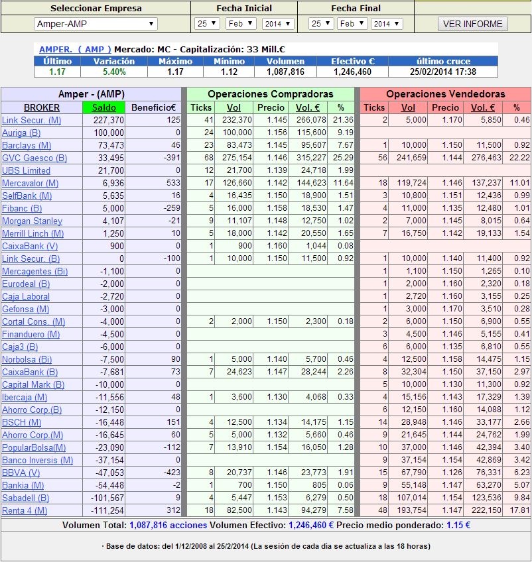The height and width of the screenshot is (562, 532).
Task: Open the Mercavalor (M) broker link
Action: coord(31,183)
